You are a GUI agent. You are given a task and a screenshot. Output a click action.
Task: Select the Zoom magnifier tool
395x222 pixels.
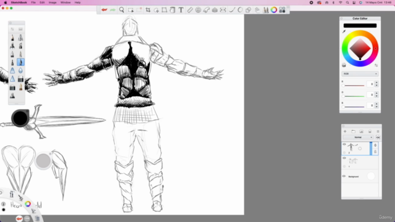pos(122,10)
